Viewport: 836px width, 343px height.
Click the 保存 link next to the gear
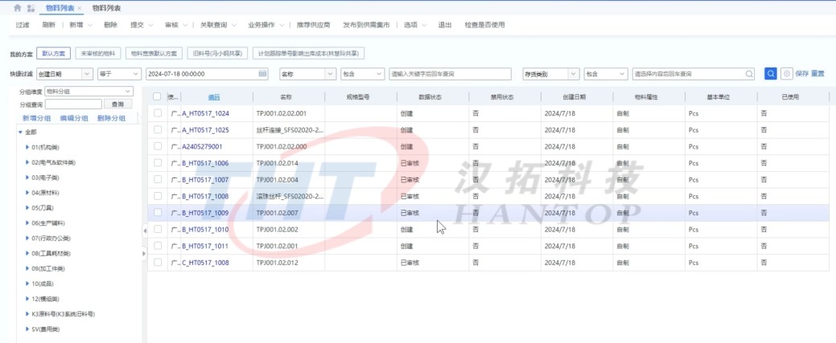click(801, 73)
